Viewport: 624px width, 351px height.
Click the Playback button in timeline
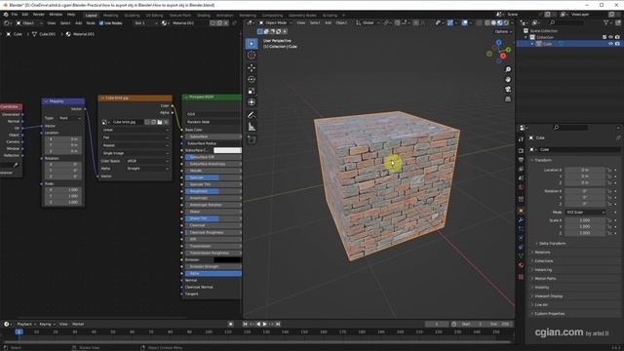(x=26, y=324)
